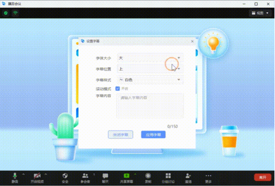Screen dimensions: 275x186
Task: Click the green 共享屏幕 icon
Action: [126, 176]
